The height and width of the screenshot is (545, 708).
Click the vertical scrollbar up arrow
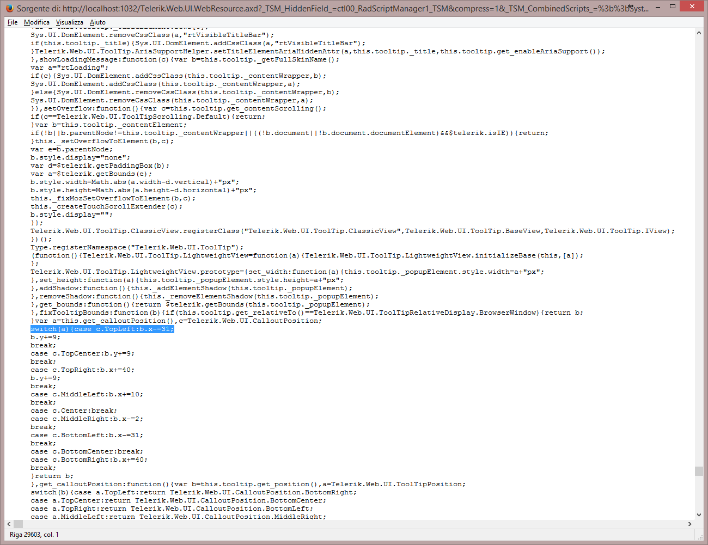click(x=699, y=33)
